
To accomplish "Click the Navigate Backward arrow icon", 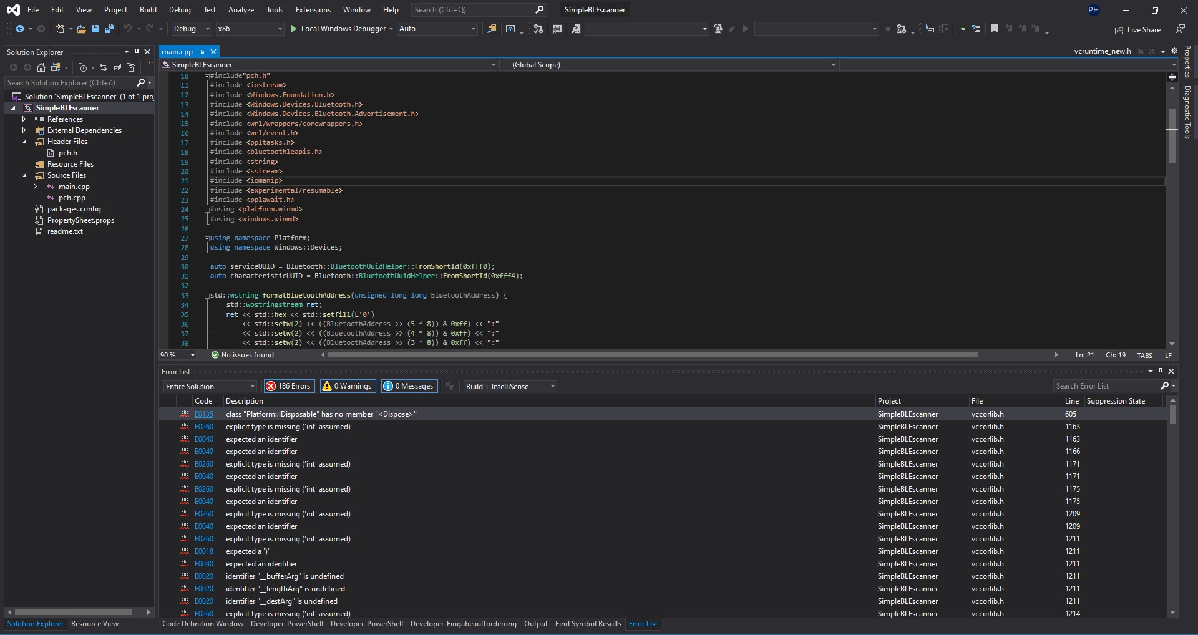I will [x=20, y=29].
